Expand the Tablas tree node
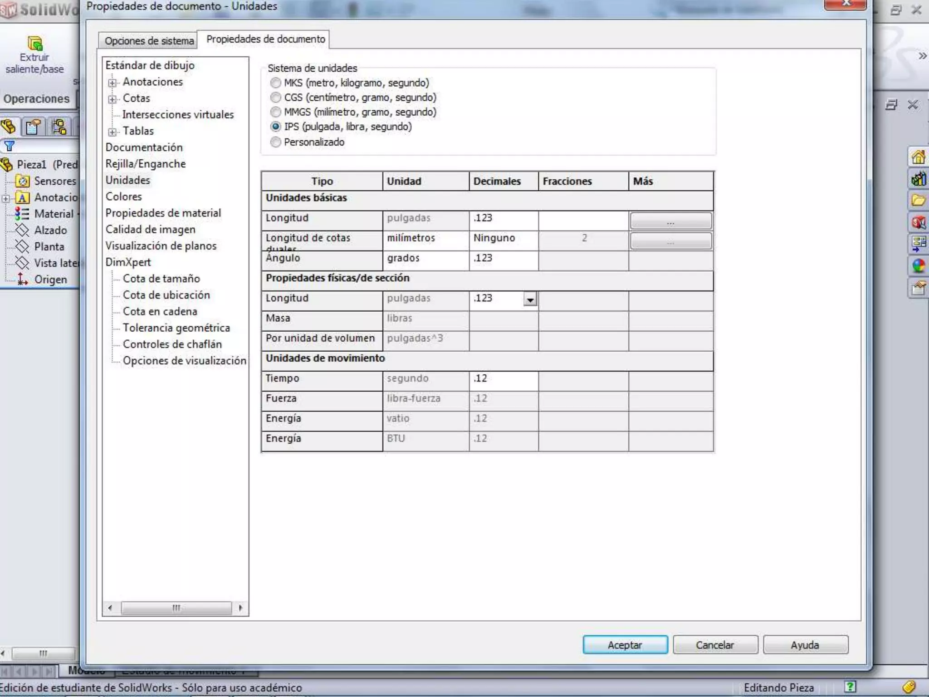Viewport: 929px width, 697px height. tap(112, 132)
